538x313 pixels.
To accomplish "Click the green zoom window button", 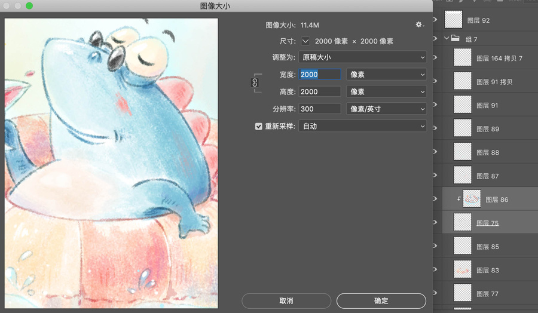I will pyautogui.click(x=29, y=5).
